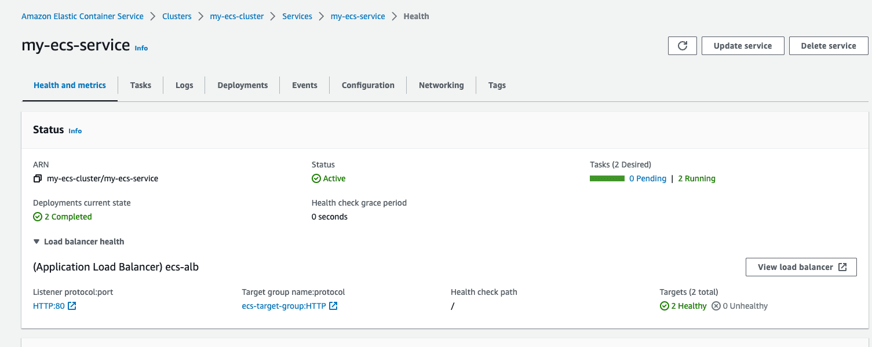Collapse the Load balancer health section
Viewport: 872px width, 347px height.
click(x=36, y=242)
